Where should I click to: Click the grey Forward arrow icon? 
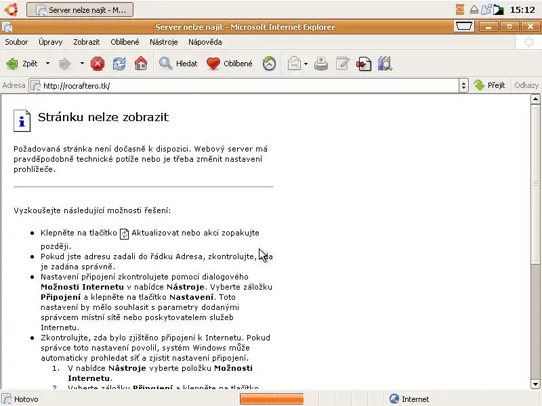coord(65,64)
